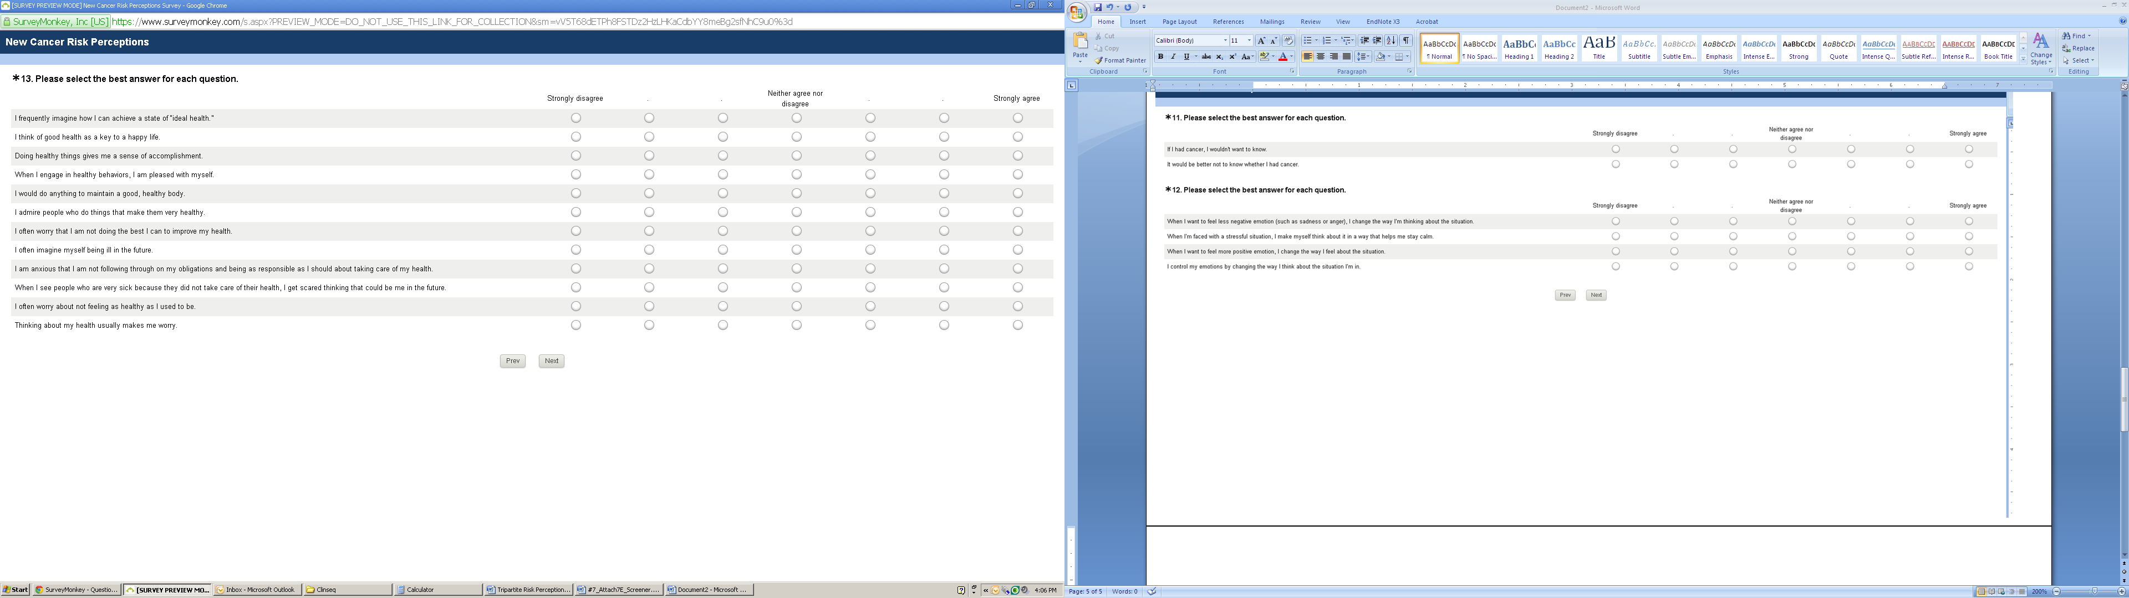2129x598 pixels.
Task: Open the References ribbon tab
Action: pyautogui.click(x=1228, y=22)
